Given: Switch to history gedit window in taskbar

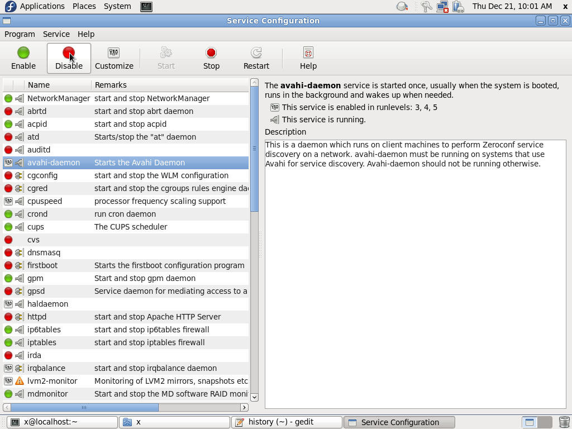Looking at the screenshot, I should (x=287, y=422).
